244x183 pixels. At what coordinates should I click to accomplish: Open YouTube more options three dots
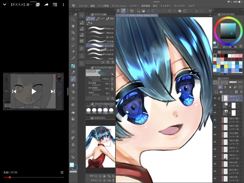(64, 5)
